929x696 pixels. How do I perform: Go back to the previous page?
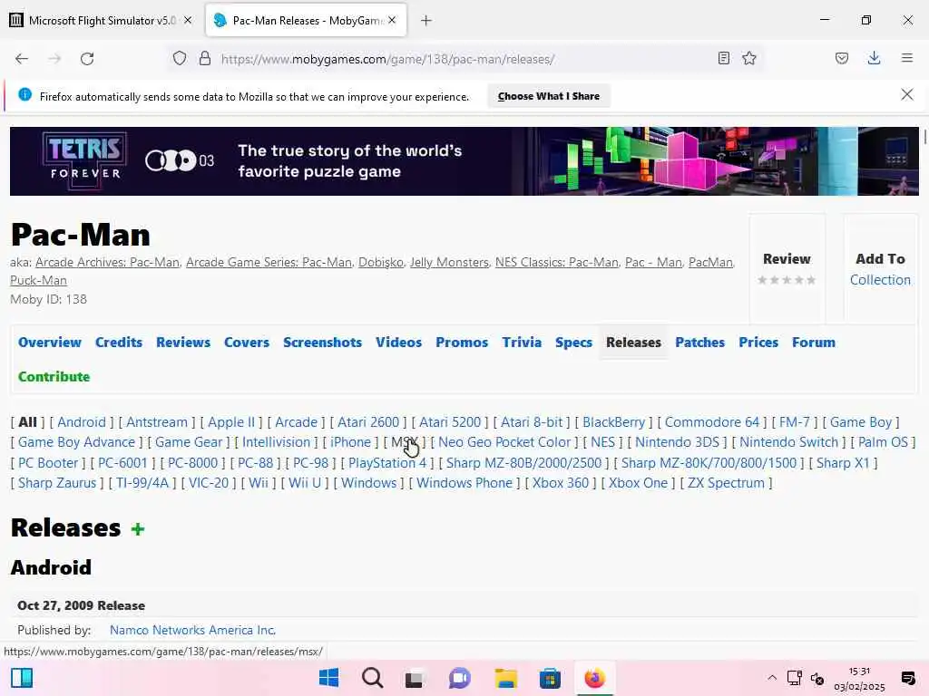[22, 59]
